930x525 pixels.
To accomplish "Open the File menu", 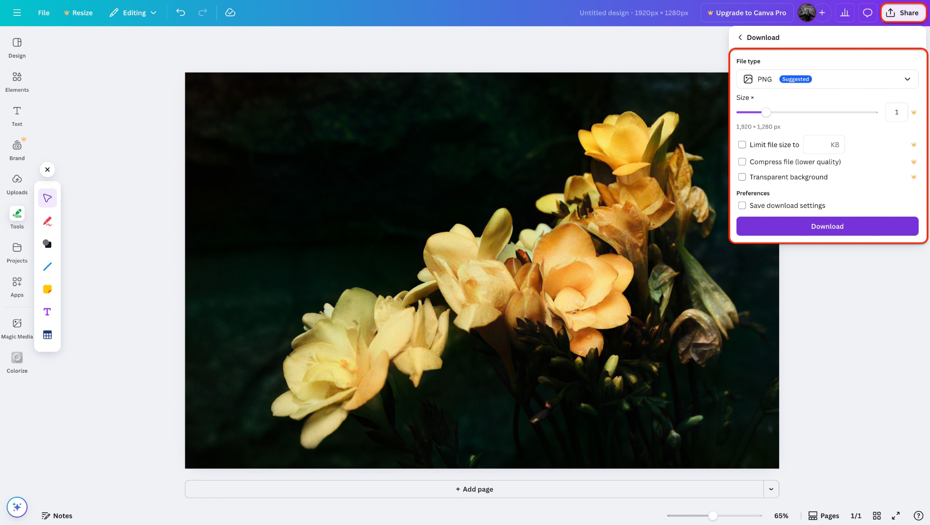I will click(44, 13).
